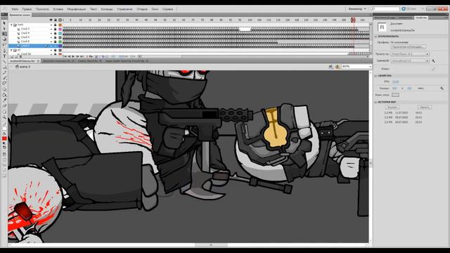Toggle pink outline square of Слой 1
Image resolution: width=450 pixels, height=253 pixels.
tap(60, 29)
